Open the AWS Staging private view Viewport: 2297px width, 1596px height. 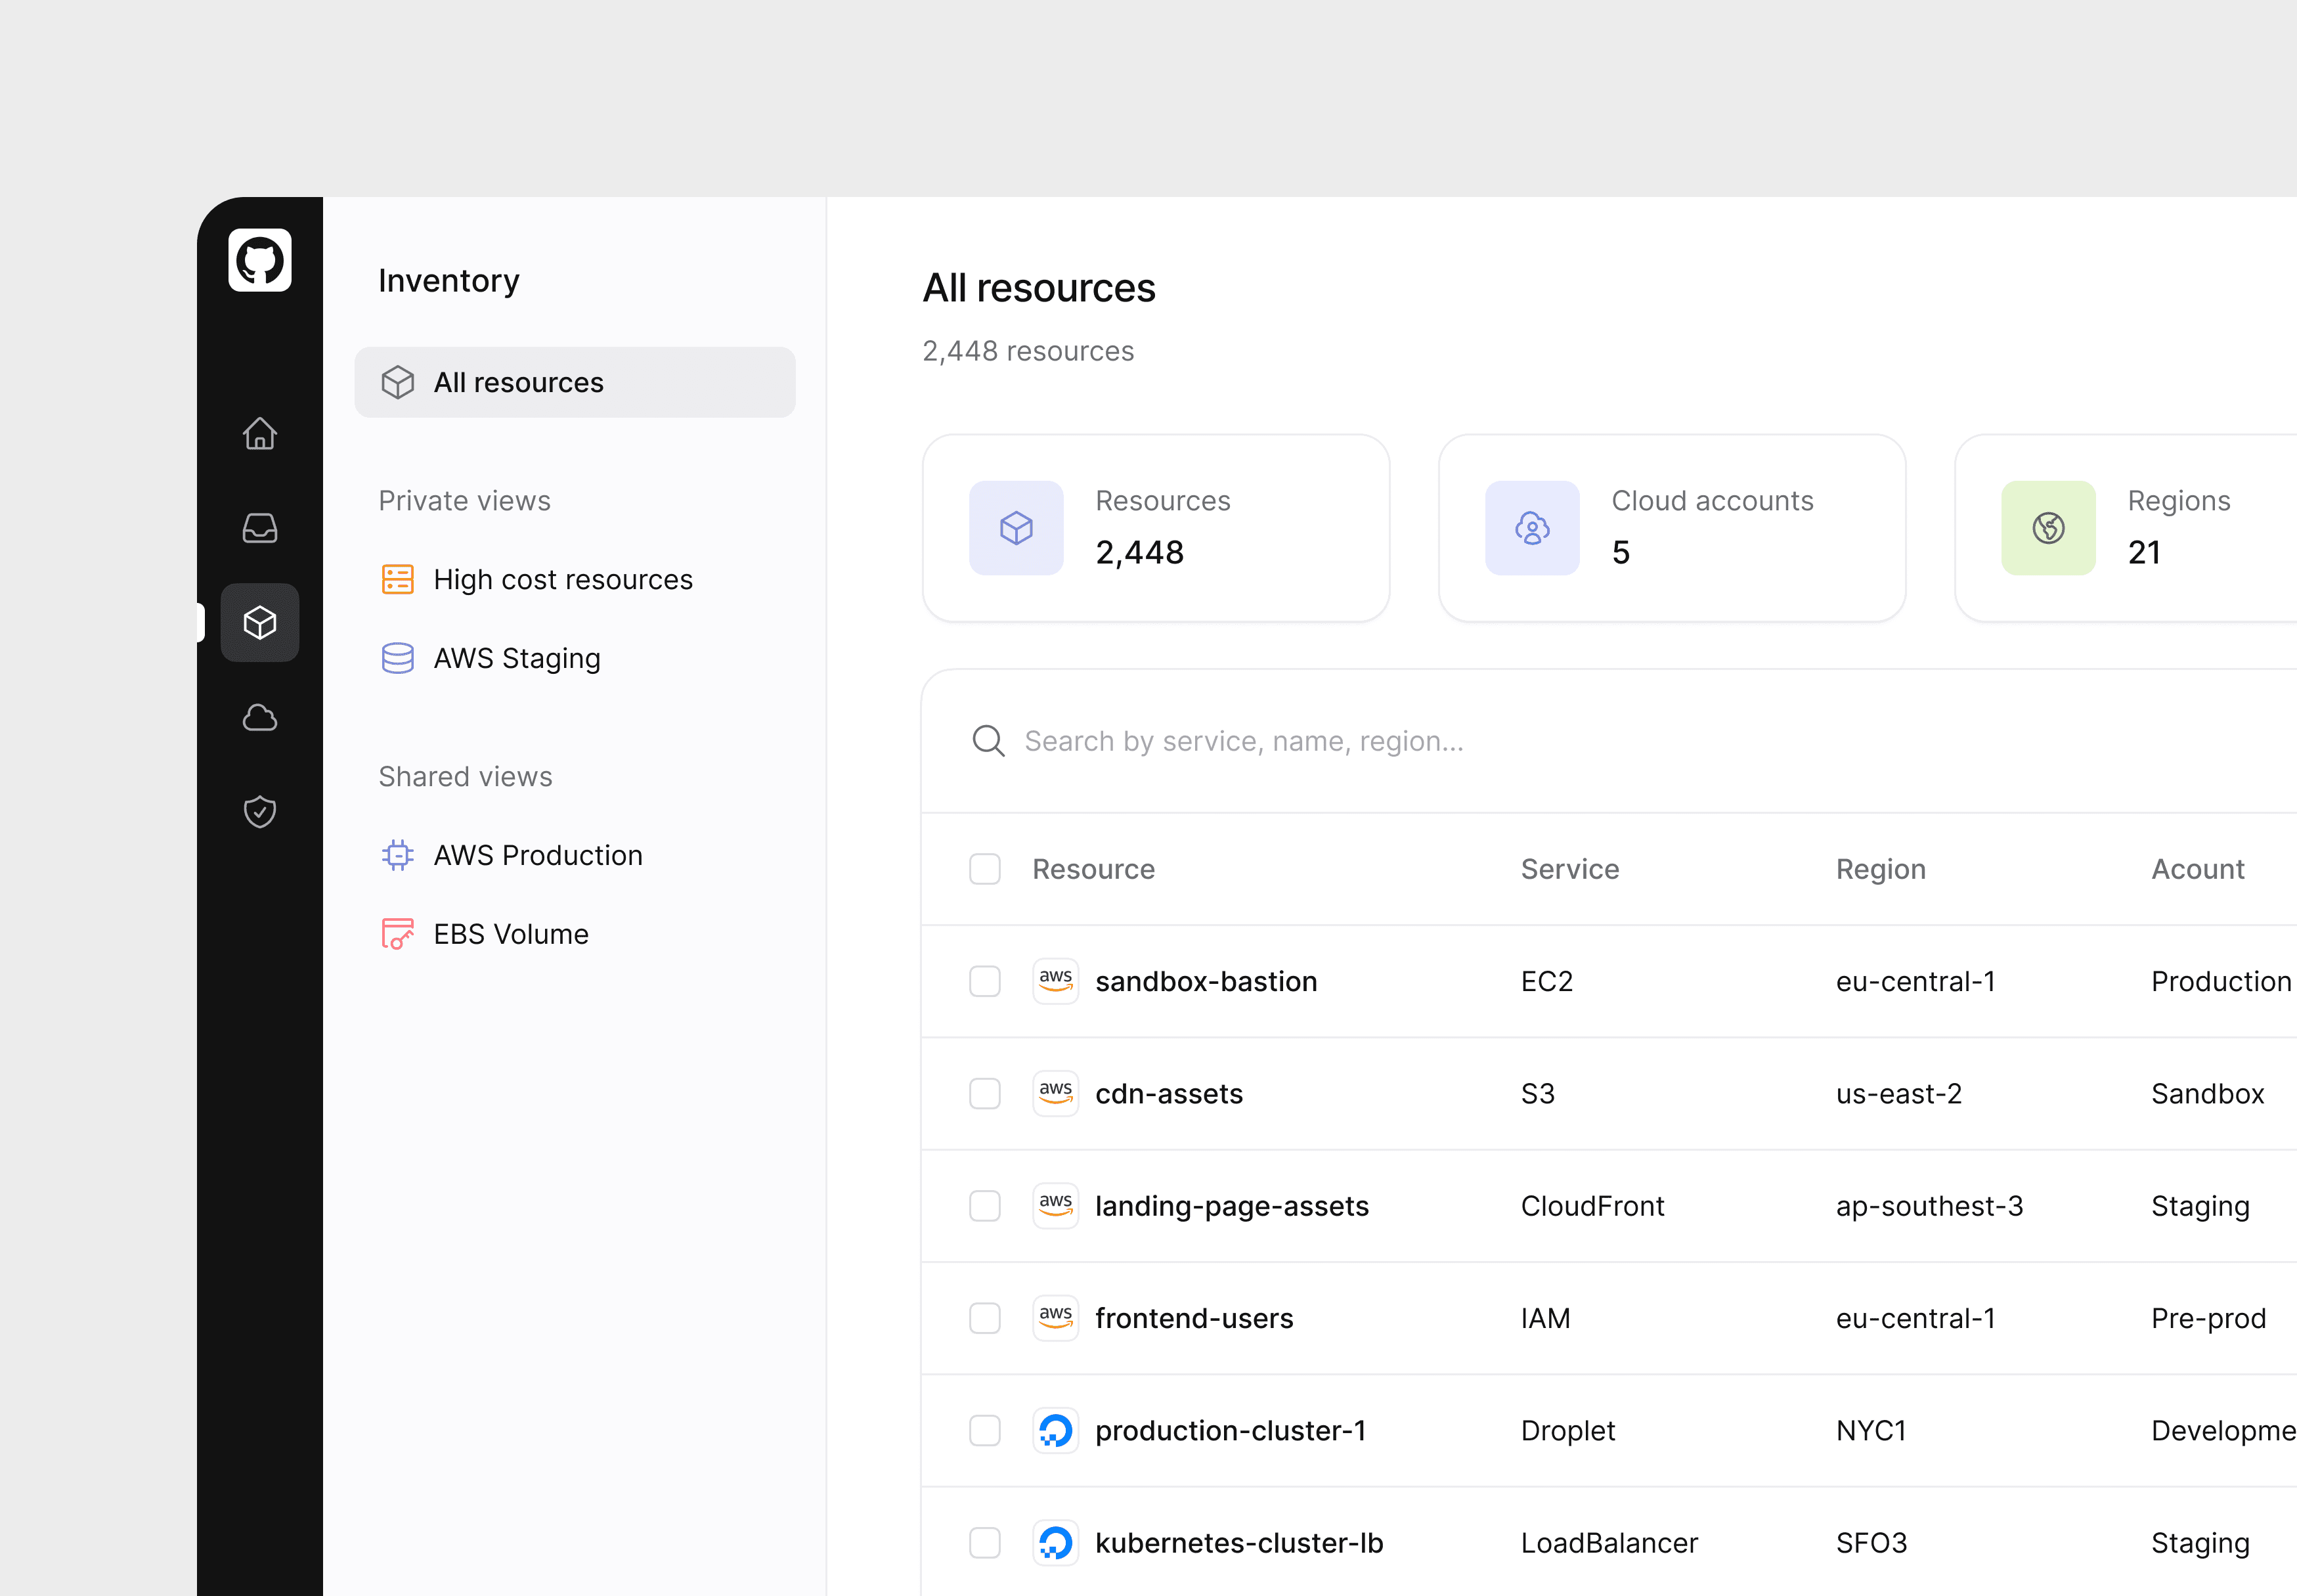pos(515,658)
